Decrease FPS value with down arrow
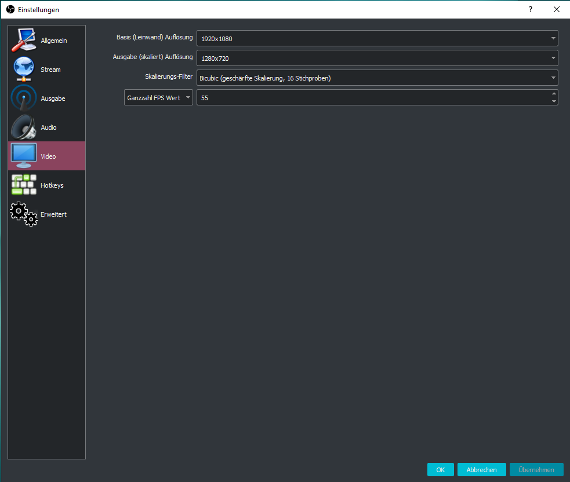The height and width of the screenshot is (482, 570). (x=554, y=101)
